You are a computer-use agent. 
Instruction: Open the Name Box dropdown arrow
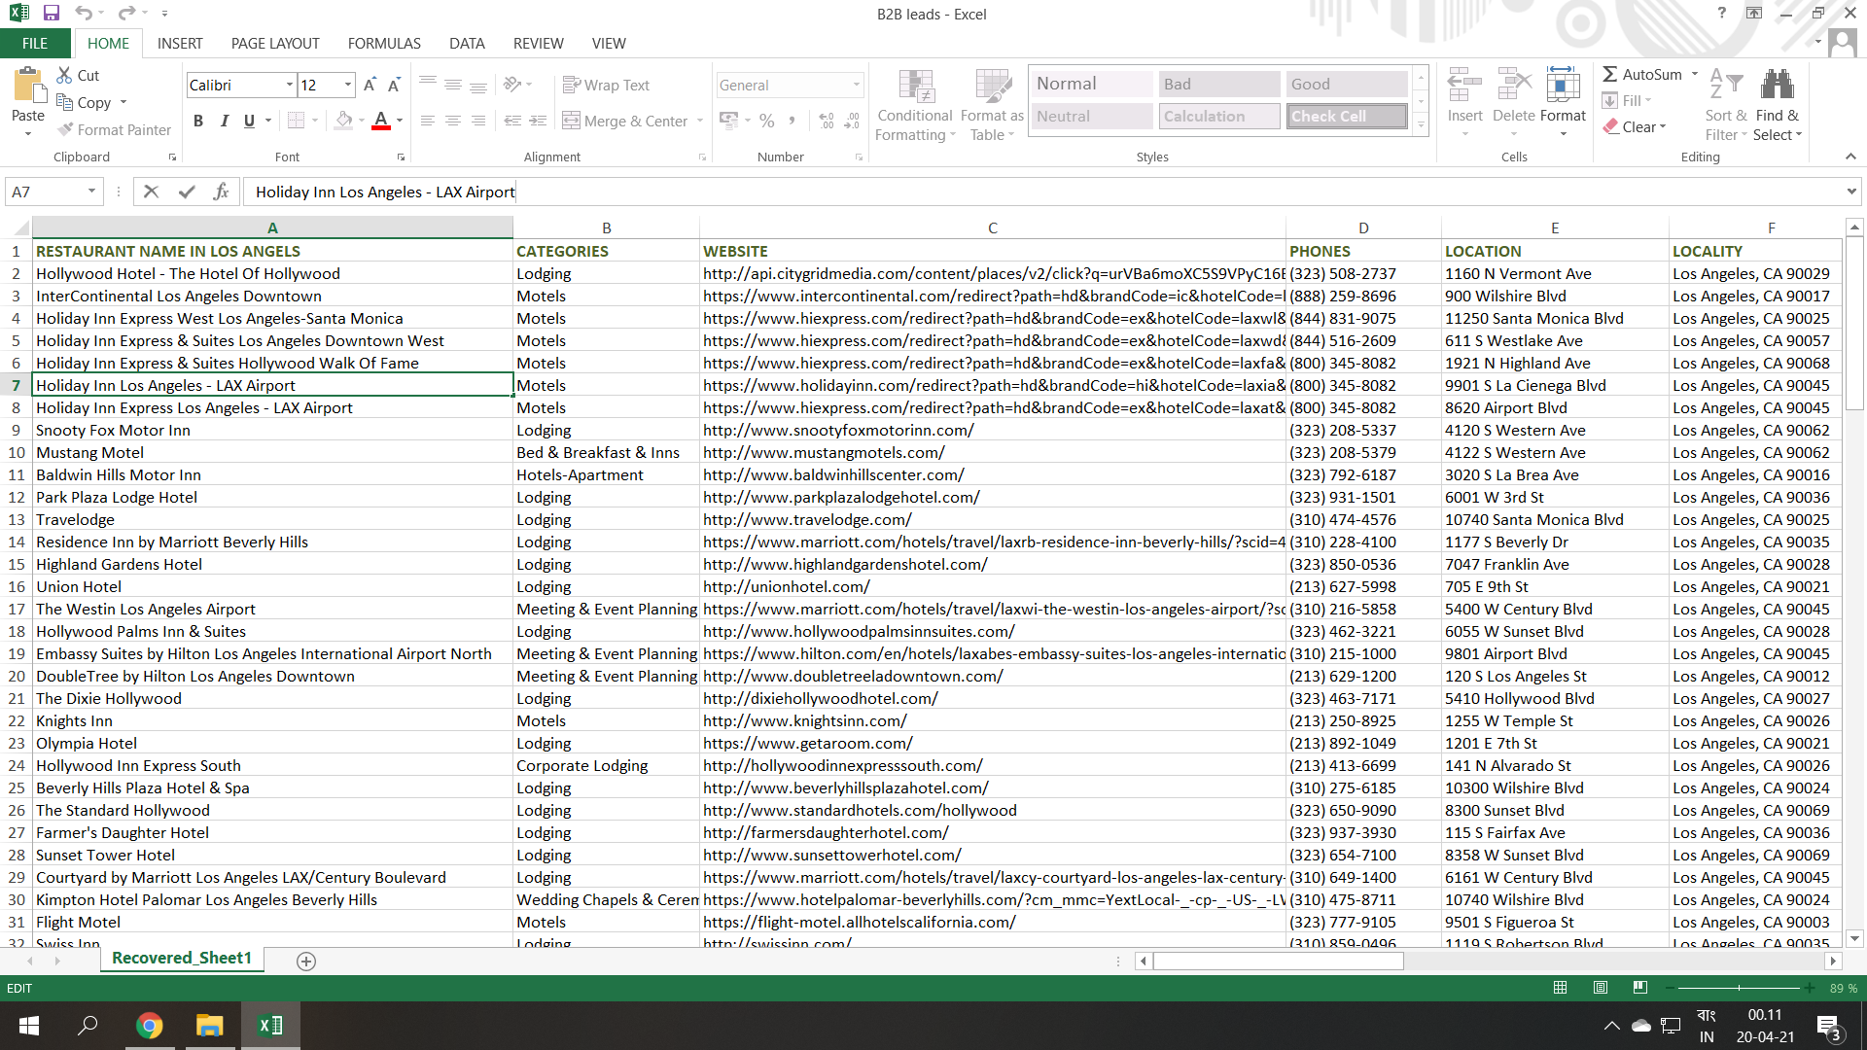[92, 192]
